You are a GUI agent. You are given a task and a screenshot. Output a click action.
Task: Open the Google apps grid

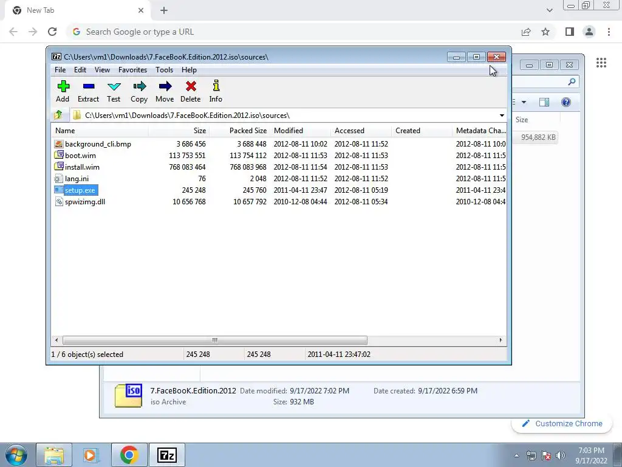tap(601, 63)
